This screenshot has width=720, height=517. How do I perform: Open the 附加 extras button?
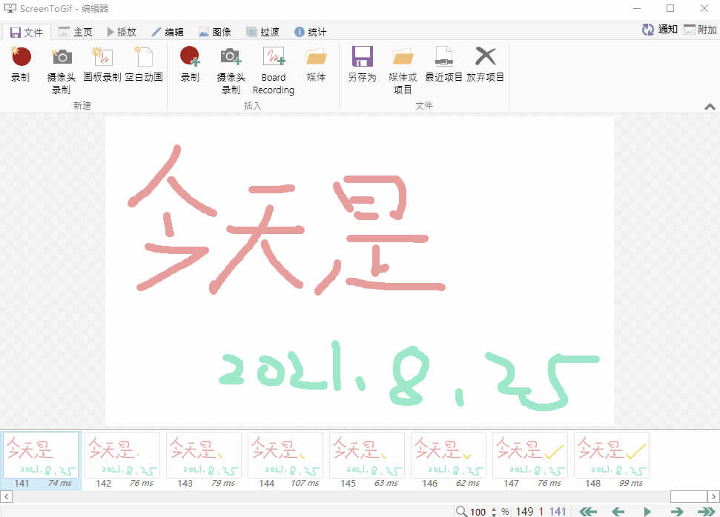point(700,30)
